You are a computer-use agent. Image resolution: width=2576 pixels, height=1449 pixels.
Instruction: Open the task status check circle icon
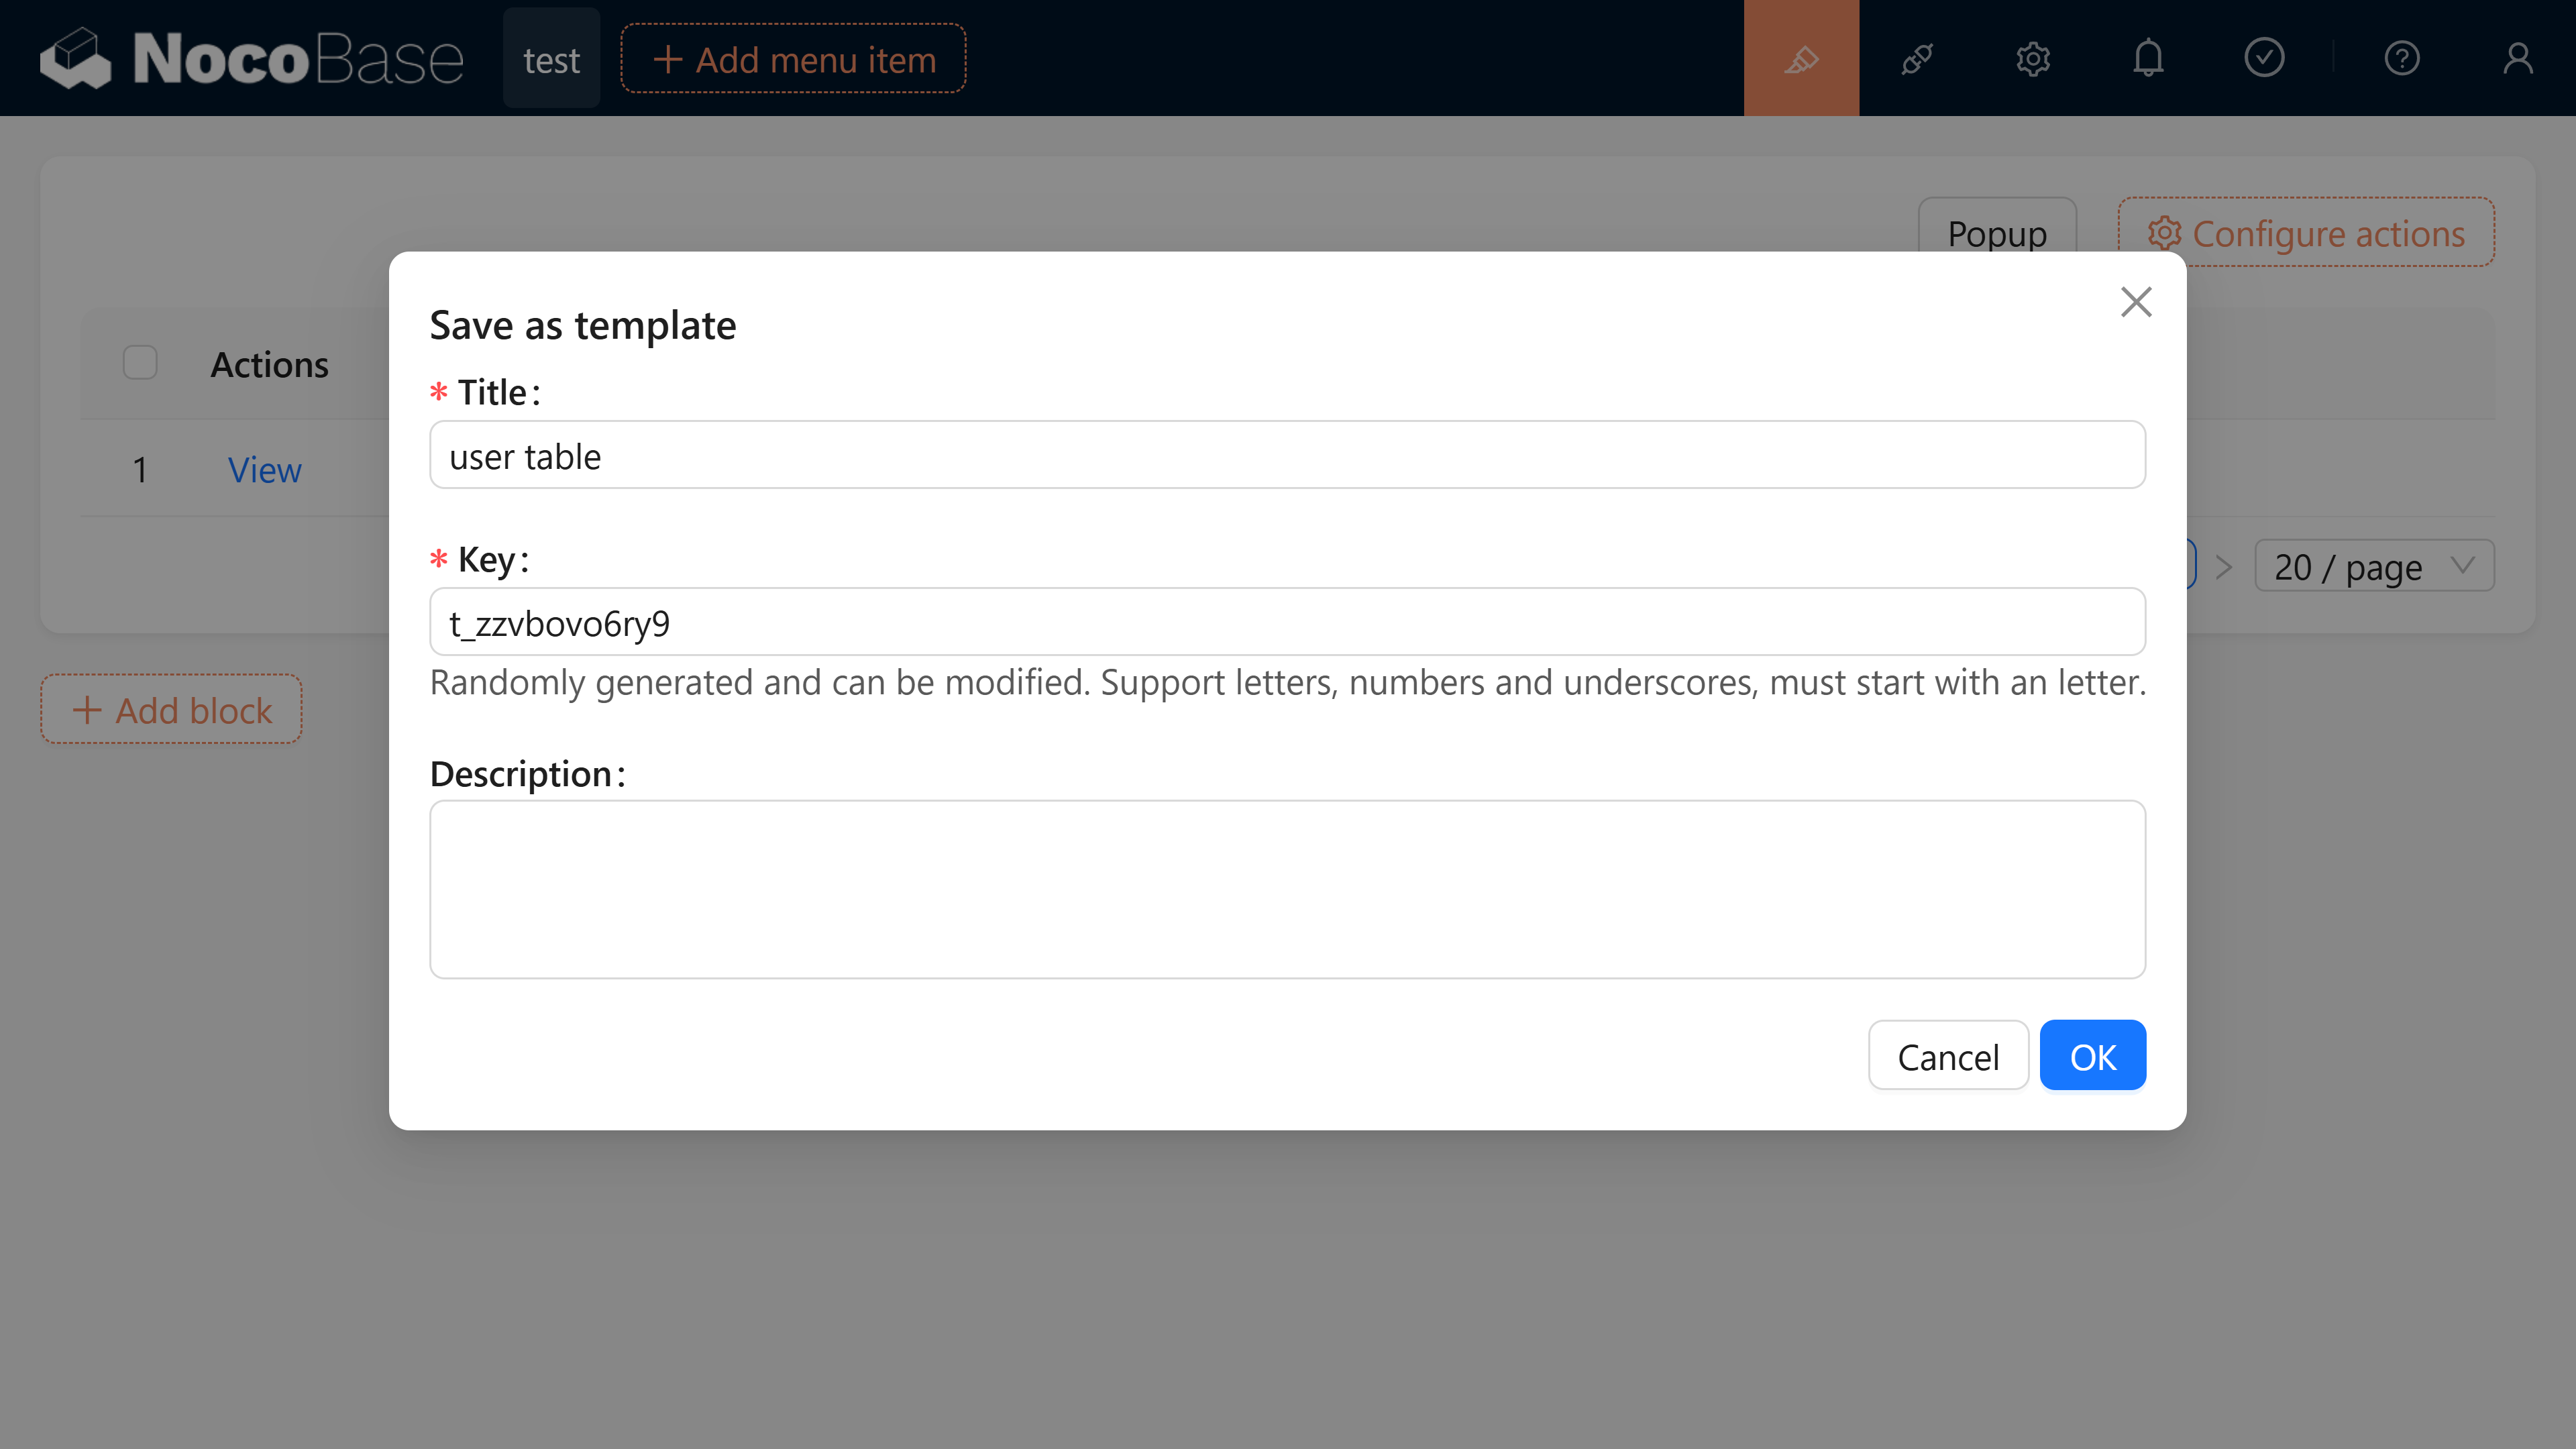(x=2264, y=57)
